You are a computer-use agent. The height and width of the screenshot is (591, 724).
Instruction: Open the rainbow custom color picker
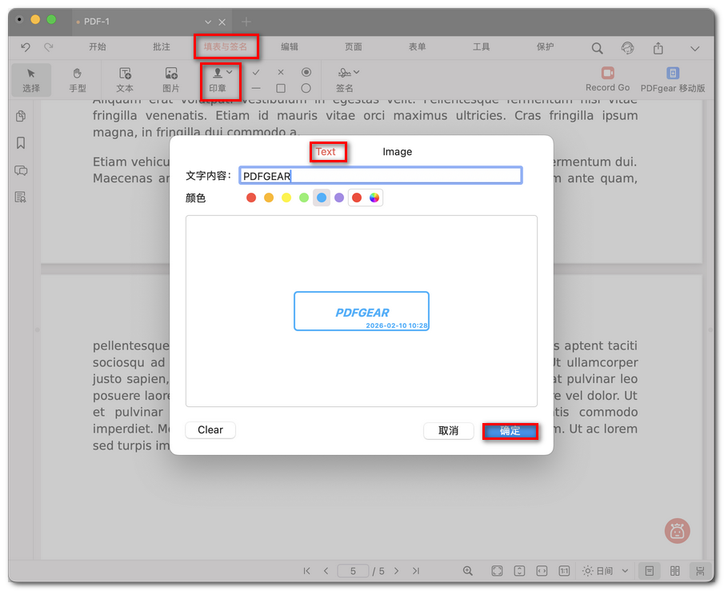pyautogui.click(x=374, y=198)
